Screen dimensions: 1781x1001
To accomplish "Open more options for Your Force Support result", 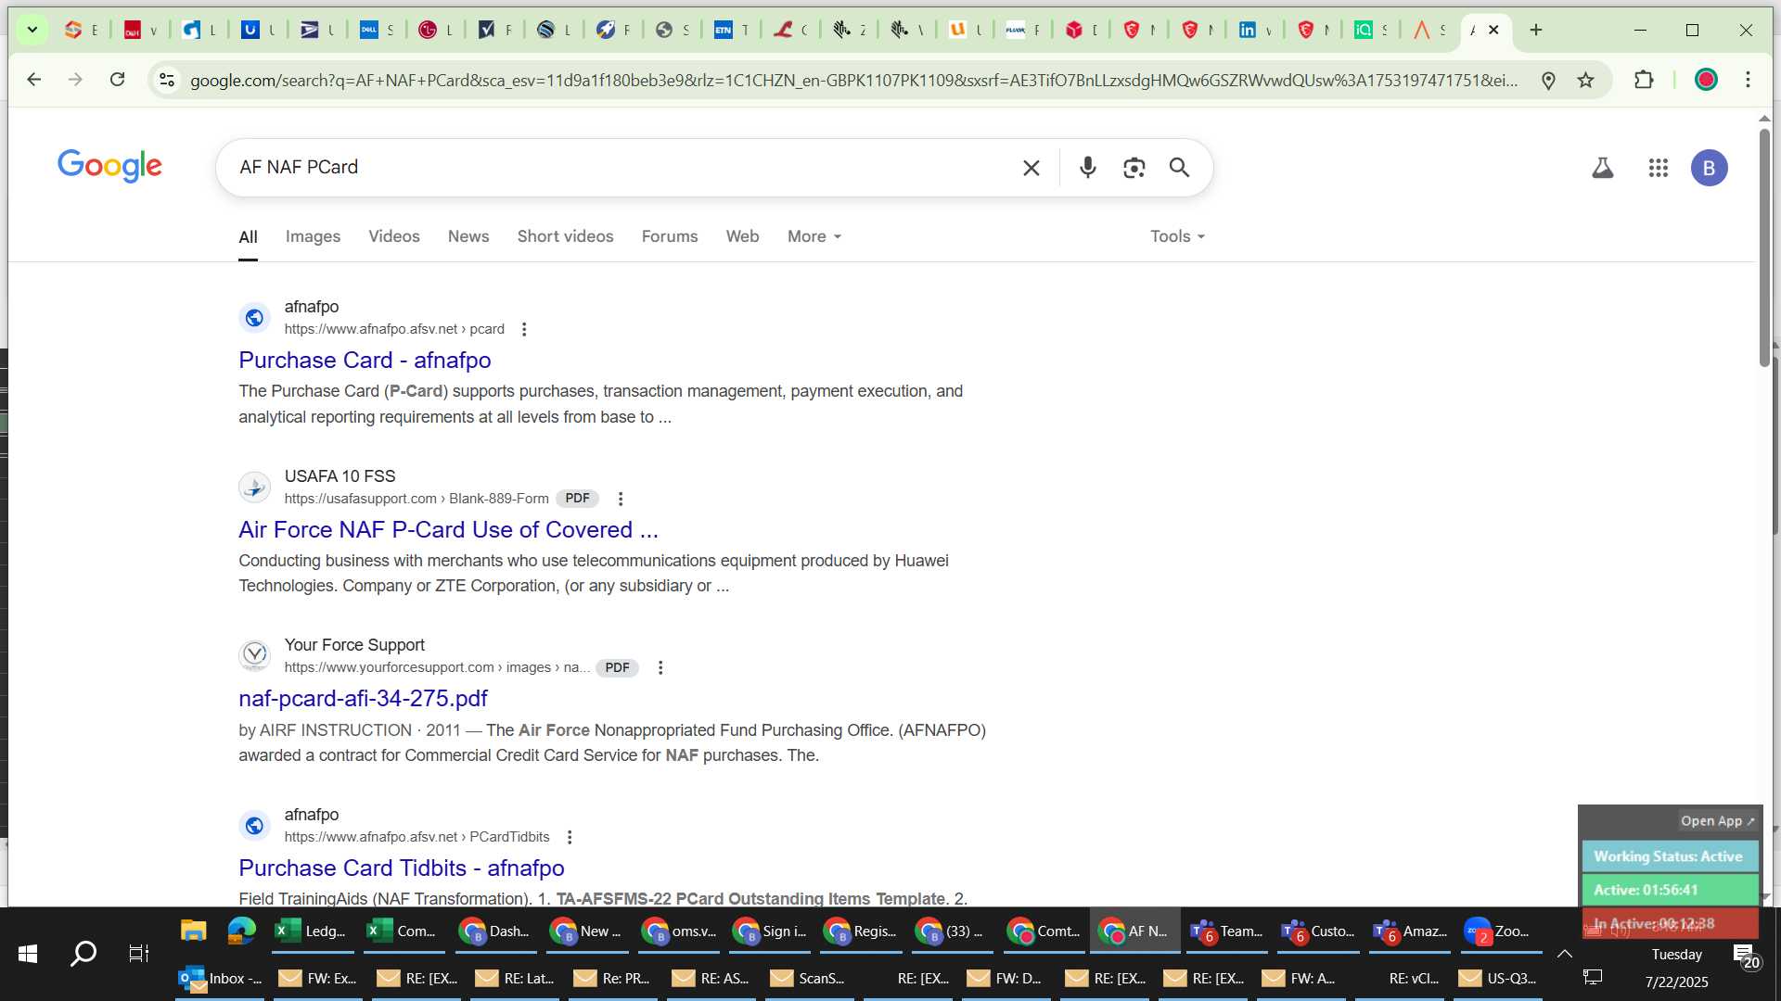I will tap(660, 667).
